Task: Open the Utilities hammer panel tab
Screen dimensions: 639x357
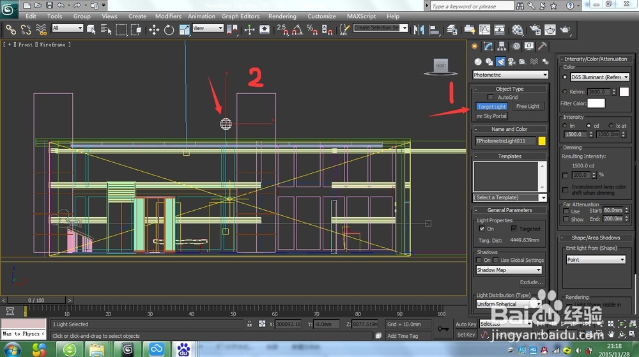Action: pyautogui.click(x=542, y=47)
